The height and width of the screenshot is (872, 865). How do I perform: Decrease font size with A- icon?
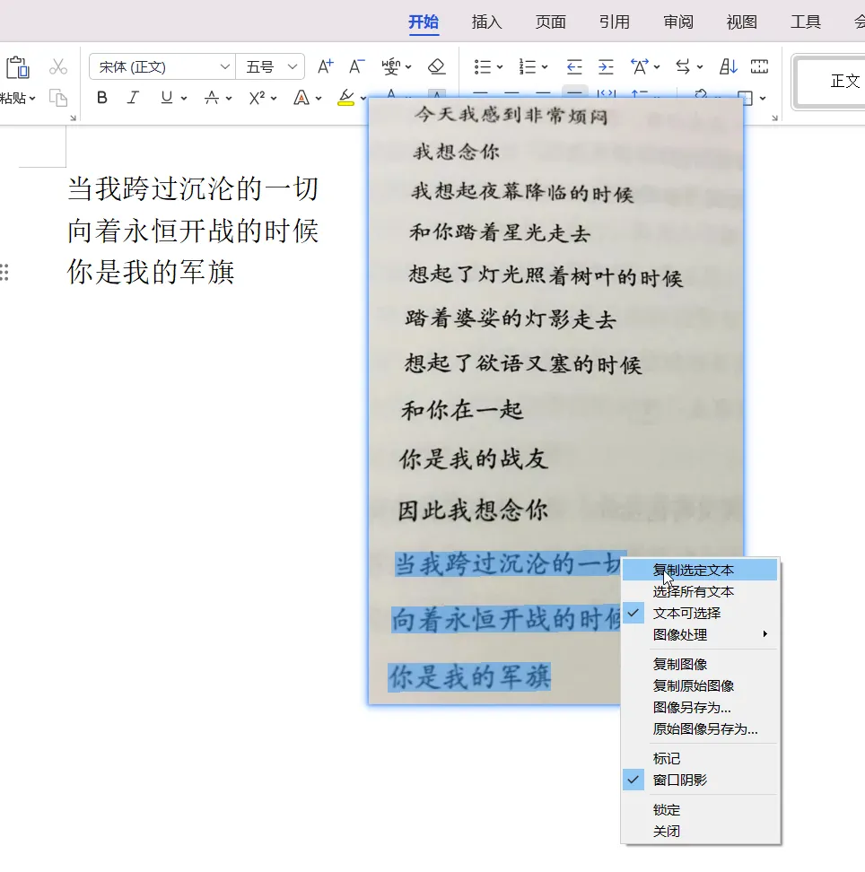click(356, 66)
